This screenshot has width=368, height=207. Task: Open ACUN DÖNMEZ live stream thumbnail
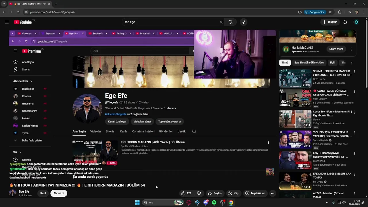(x=295, y=98)
